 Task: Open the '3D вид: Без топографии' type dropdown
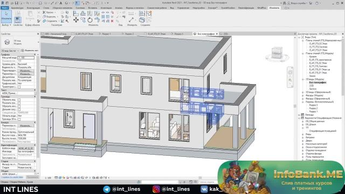(x=10, y=51)
